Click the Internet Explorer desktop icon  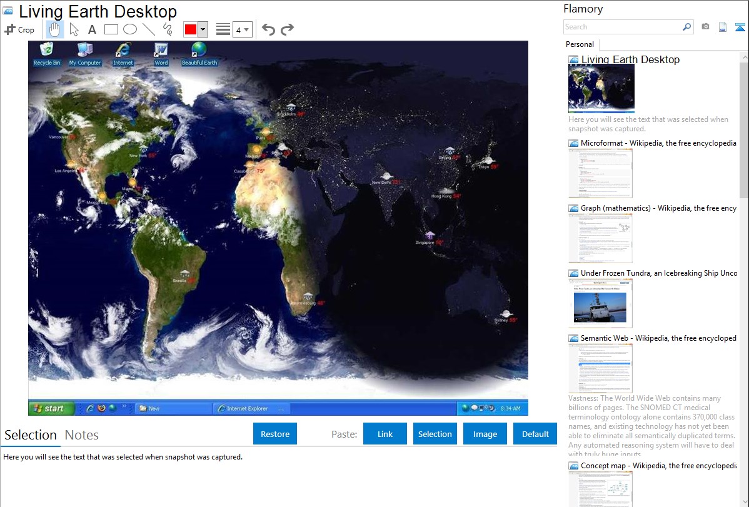click(123, 54)
